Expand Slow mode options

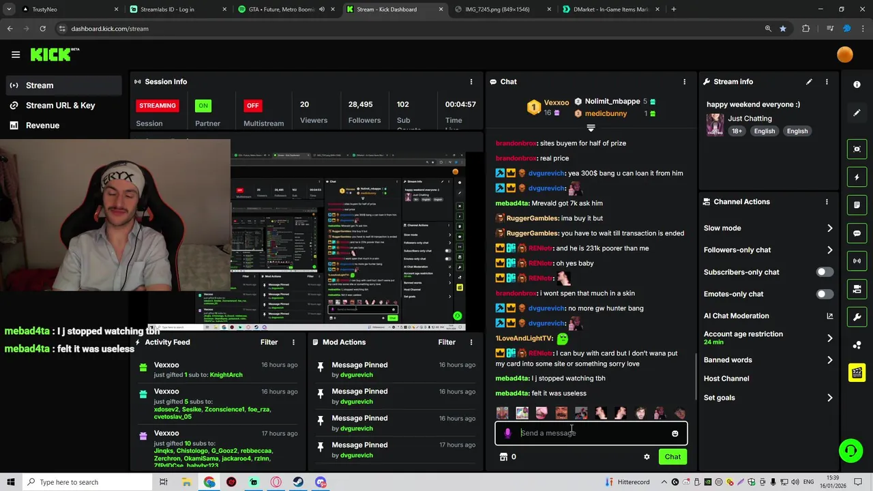point(829,228)
